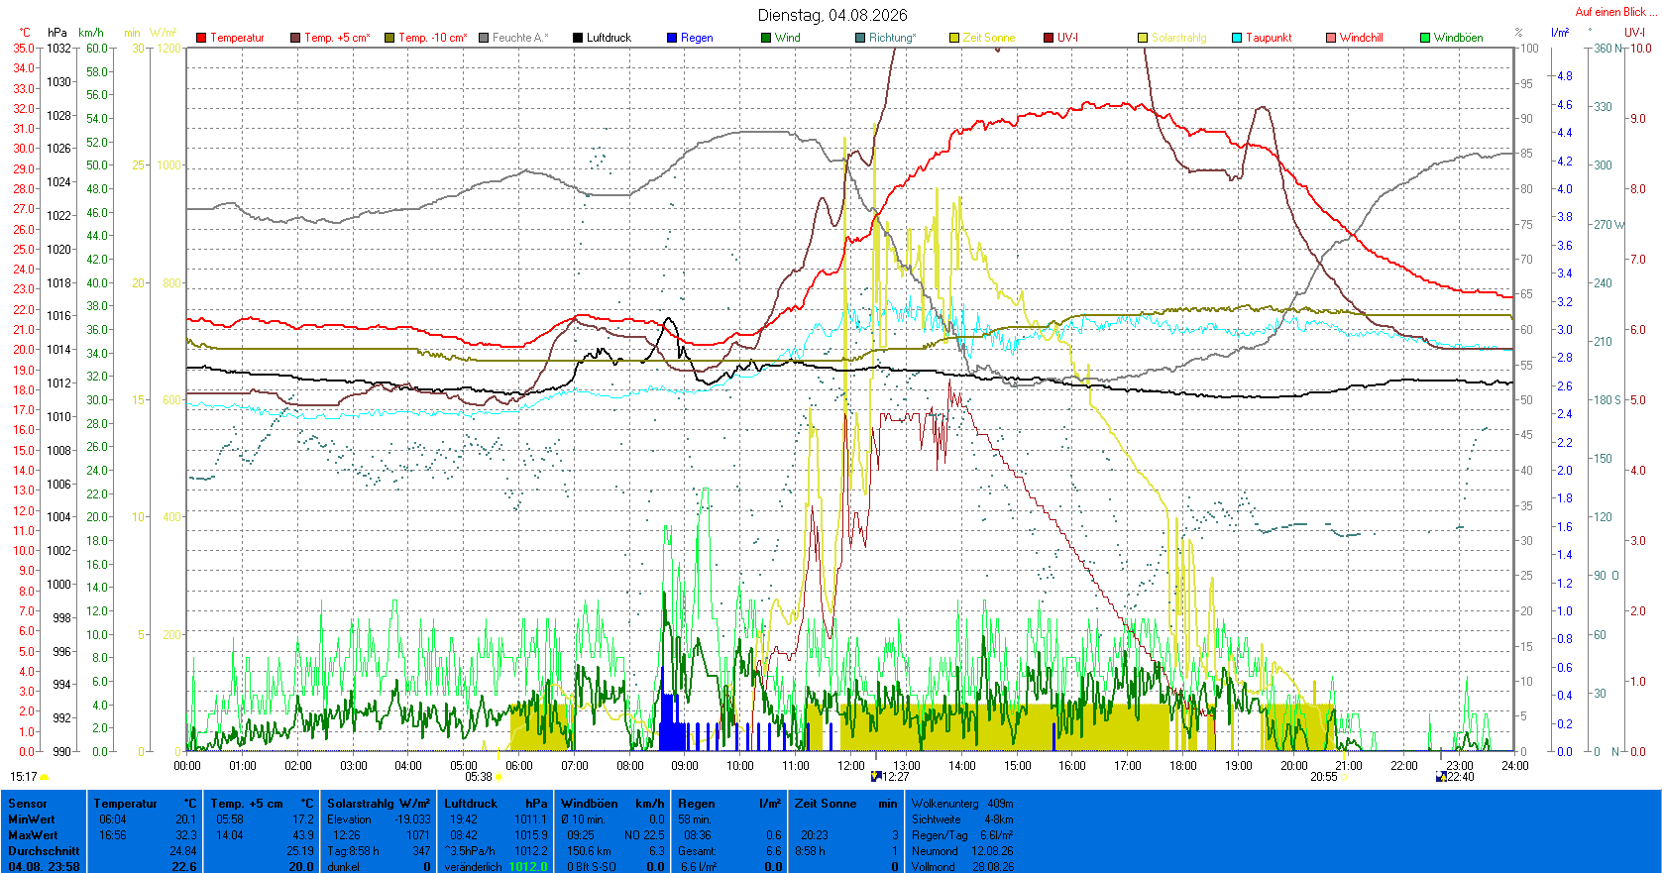Click the chart title 'Dienstag, 04.08.2026'
This screenshot has height=873, width=1662.
832,15
